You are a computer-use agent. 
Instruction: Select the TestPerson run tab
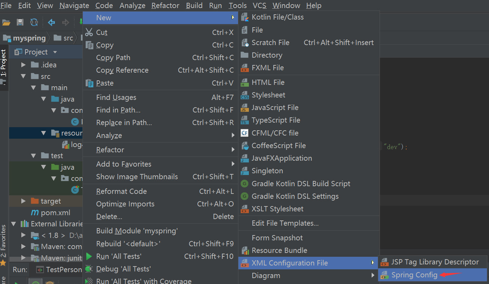coord(59,270)
